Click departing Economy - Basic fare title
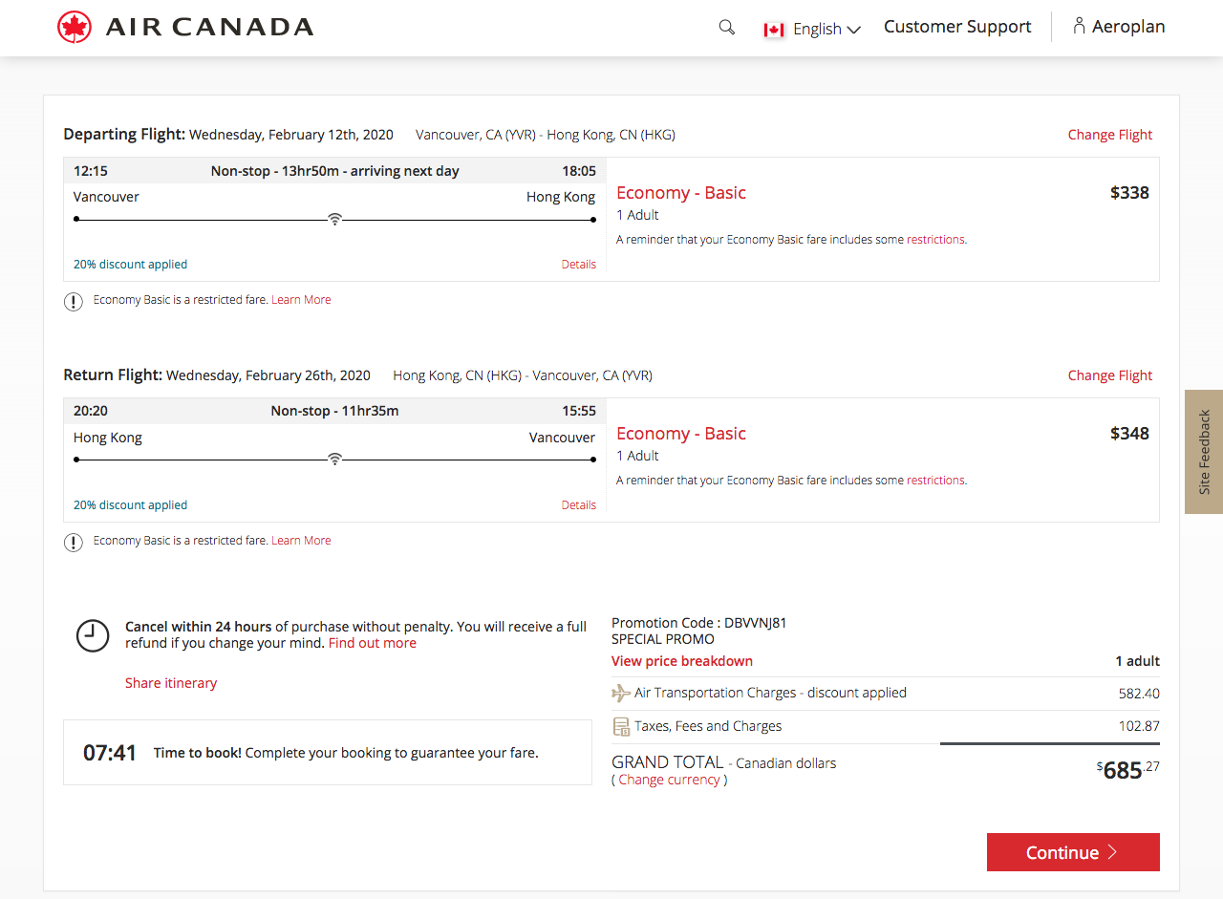Screen dimensions: 1223x899 [x=681, y=193]
